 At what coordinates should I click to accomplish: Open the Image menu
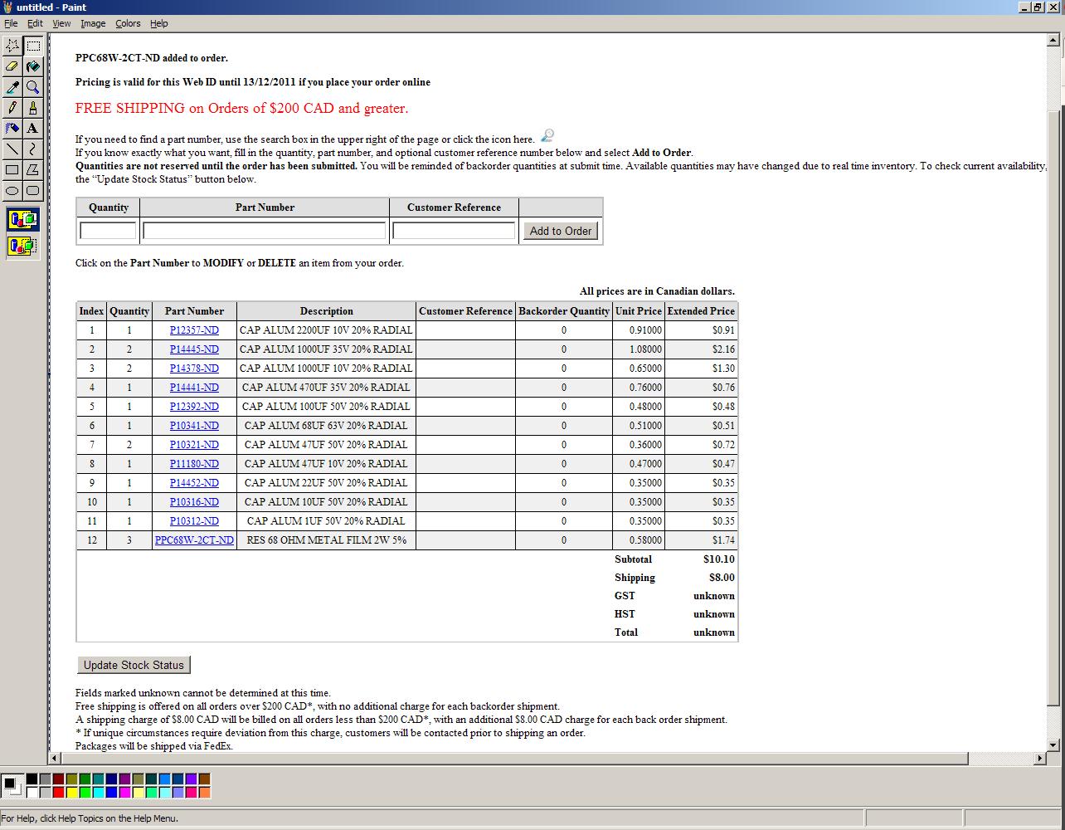coord(93,23)
